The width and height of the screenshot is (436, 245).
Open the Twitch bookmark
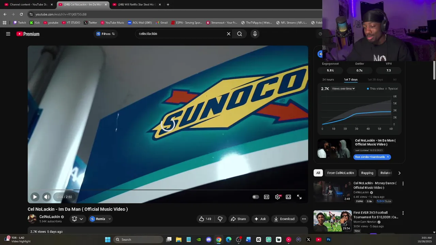pyautogui.click(x=19, y=23)
